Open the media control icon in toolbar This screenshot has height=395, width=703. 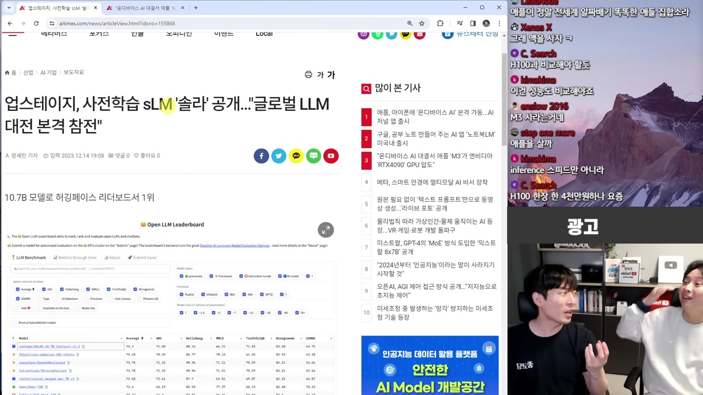(460, 24)
